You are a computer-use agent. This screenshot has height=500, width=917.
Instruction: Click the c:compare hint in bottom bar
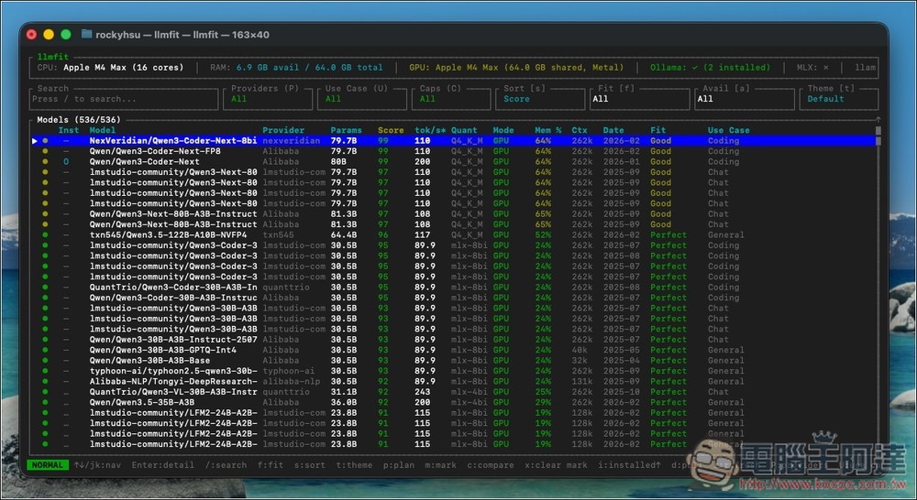pos(492,465)
